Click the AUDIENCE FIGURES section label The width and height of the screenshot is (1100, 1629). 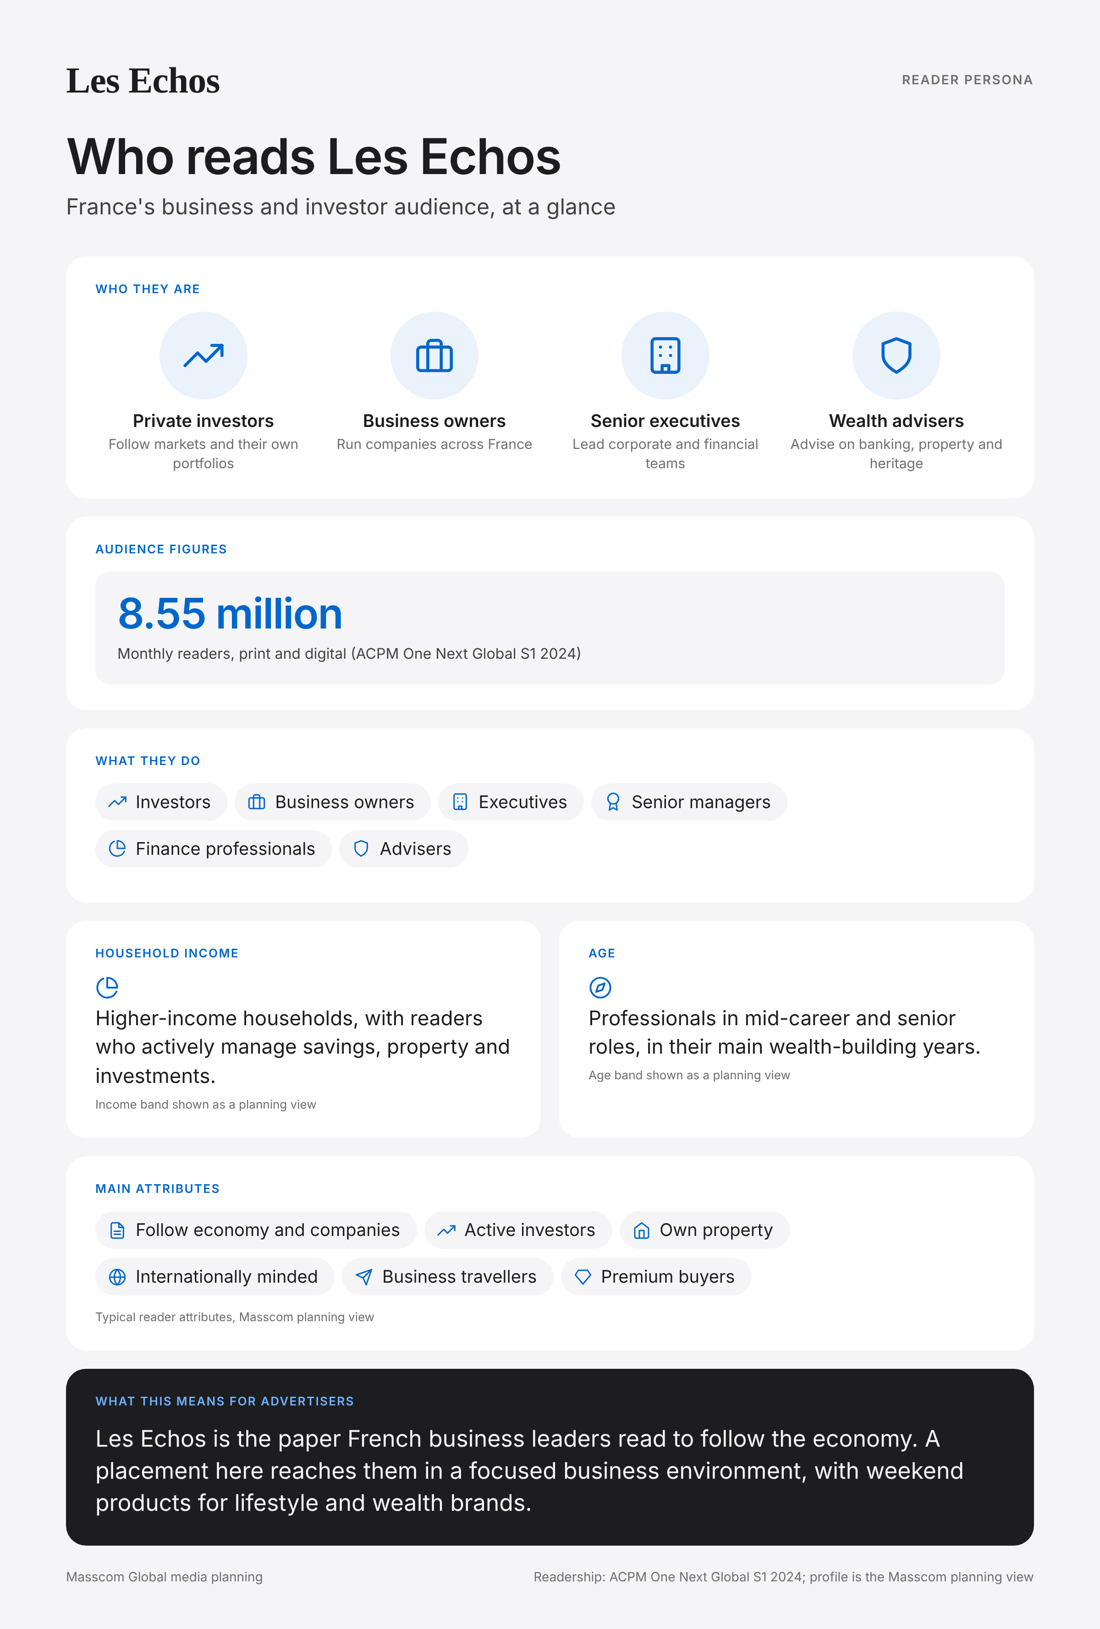click(161, 549)
